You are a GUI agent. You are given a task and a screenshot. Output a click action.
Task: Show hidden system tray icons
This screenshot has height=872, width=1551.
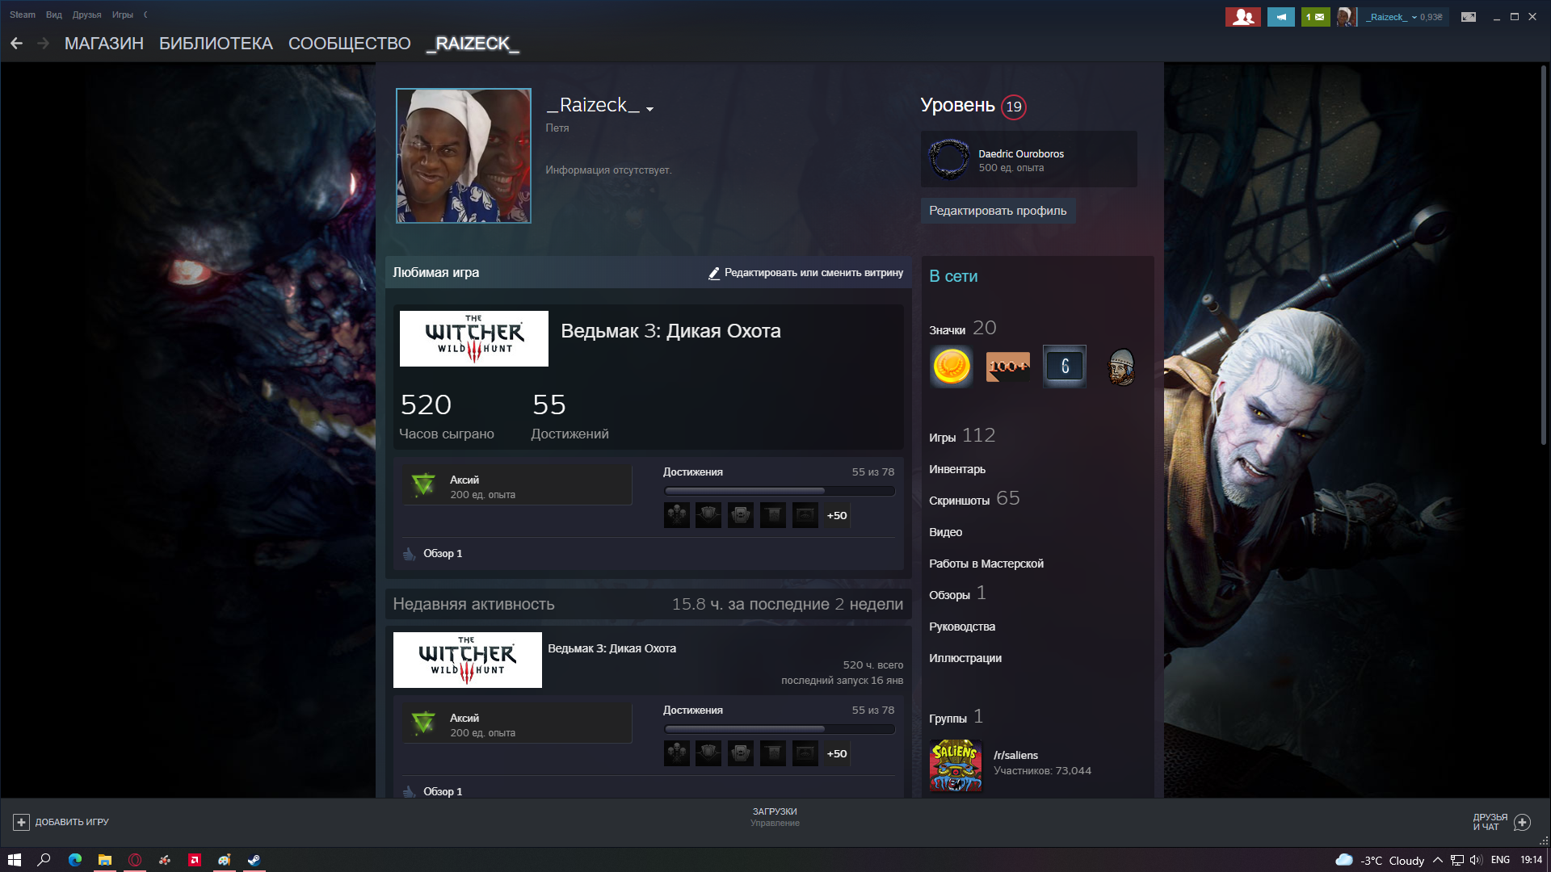[x=1438, y=860]
